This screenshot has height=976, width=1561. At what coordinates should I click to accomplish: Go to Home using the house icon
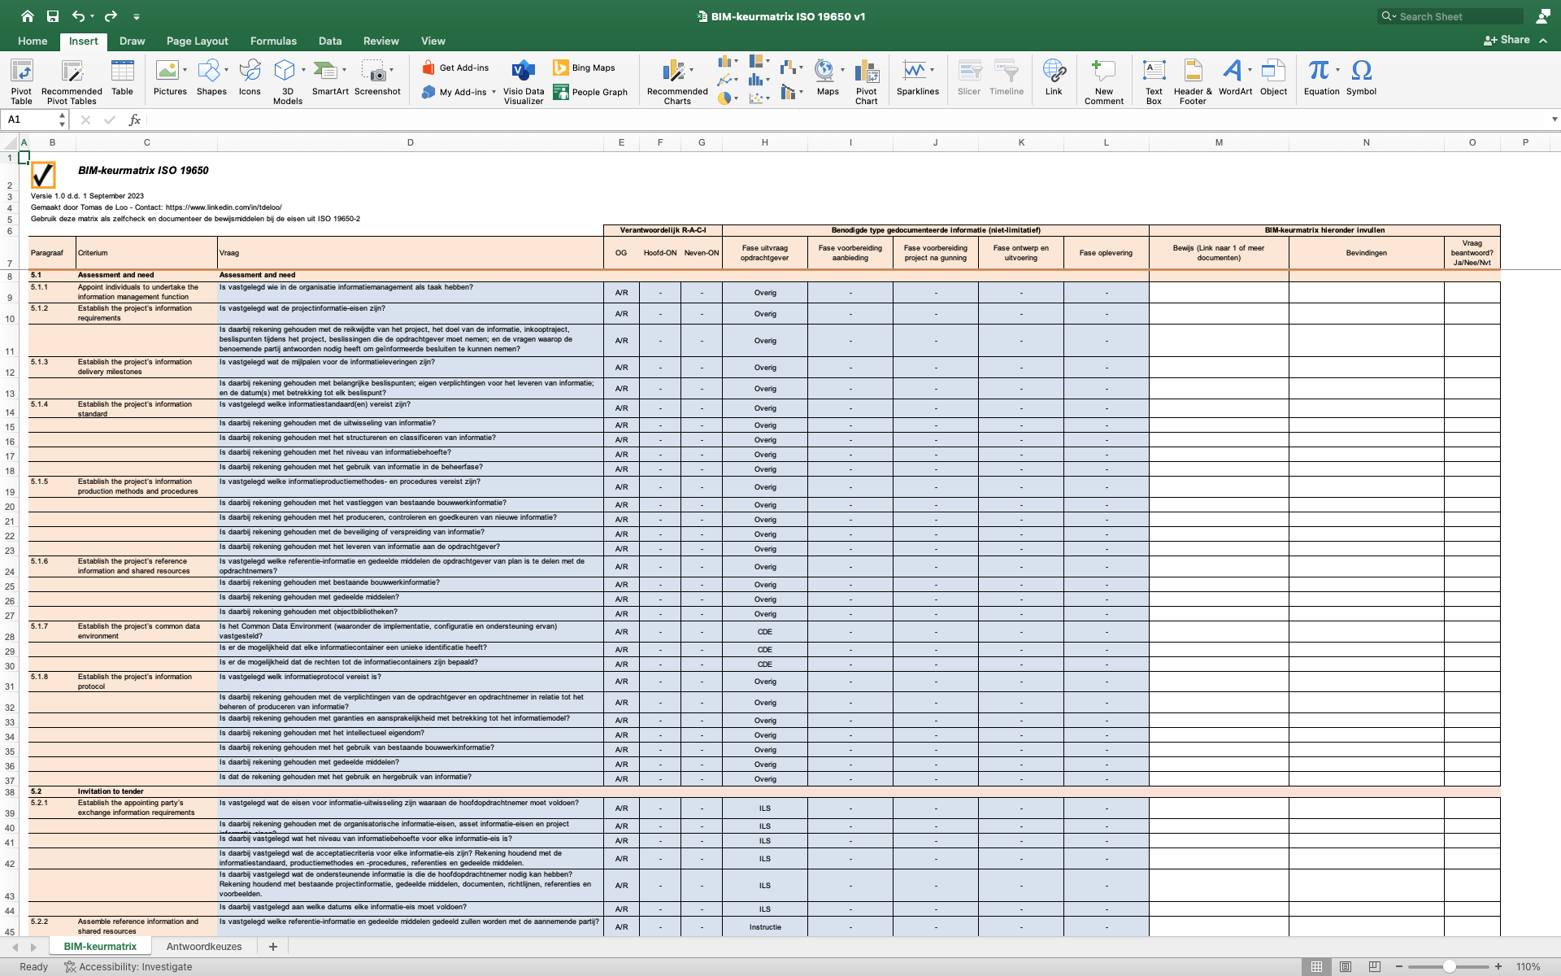tap(28, 16)
